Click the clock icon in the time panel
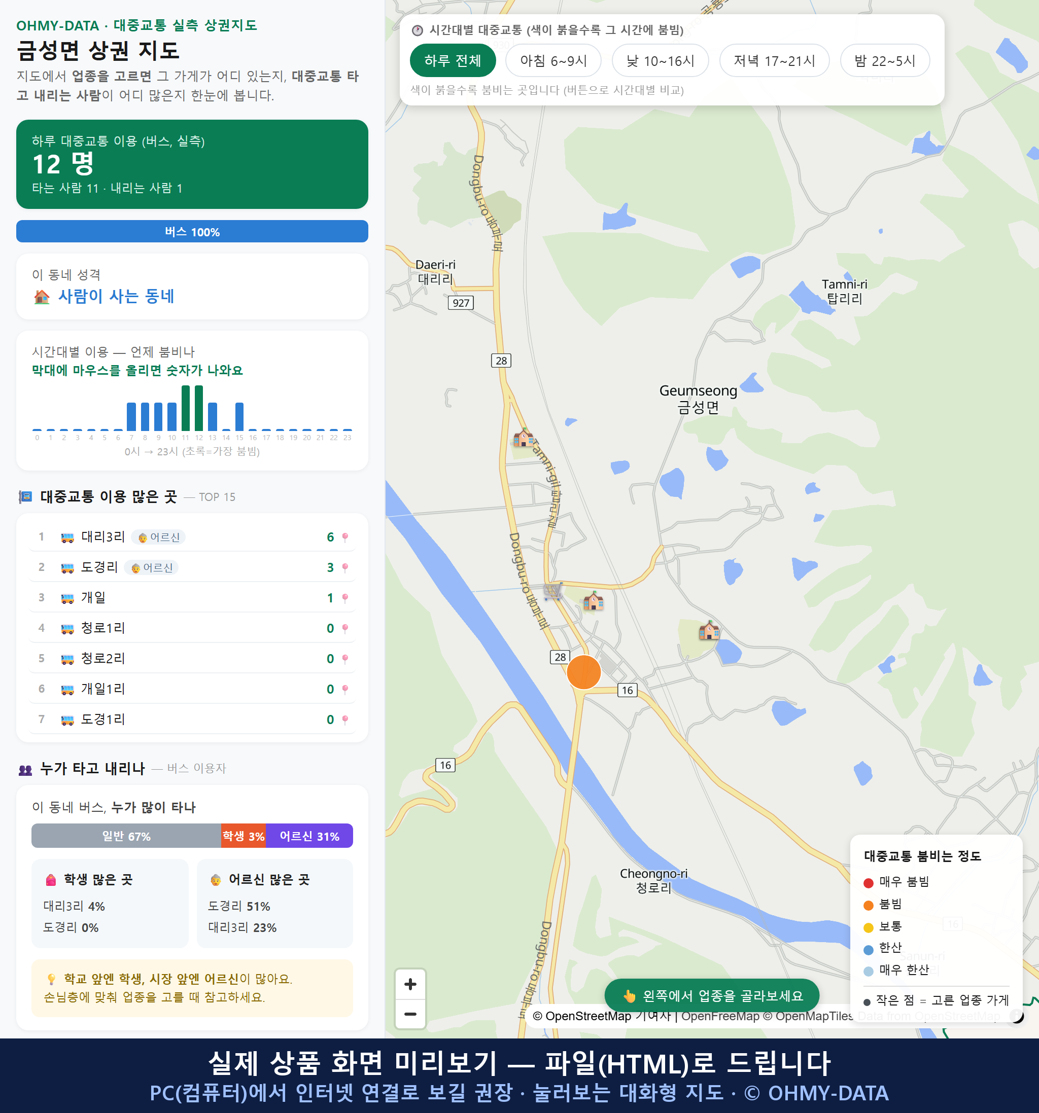This screenshot has height=1113, width=1039. click(x=418, y=30)
